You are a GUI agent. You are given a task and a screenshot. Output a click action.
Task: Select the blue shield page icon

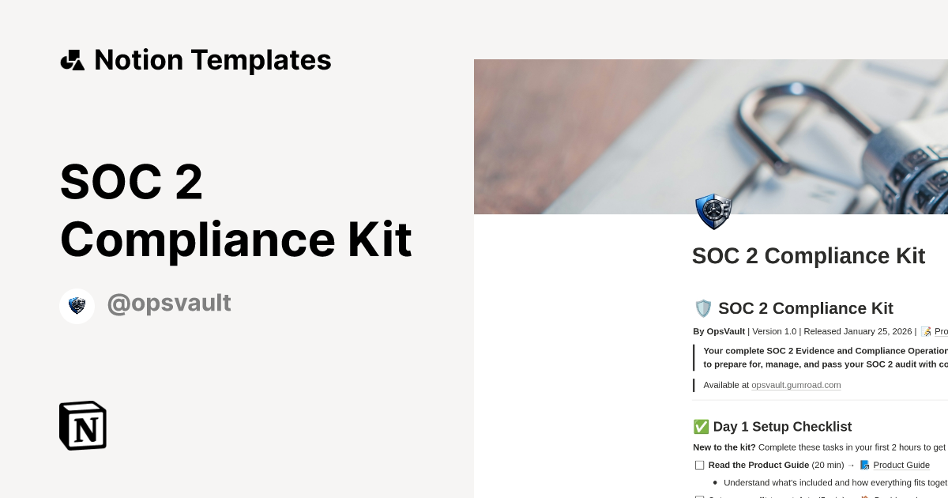point(713,211)
